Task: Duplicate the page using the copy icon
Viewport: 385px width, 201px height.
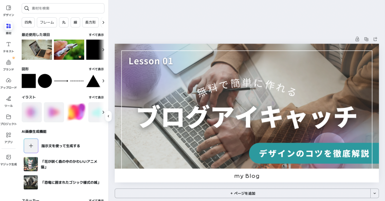Action: pos(366,39)
